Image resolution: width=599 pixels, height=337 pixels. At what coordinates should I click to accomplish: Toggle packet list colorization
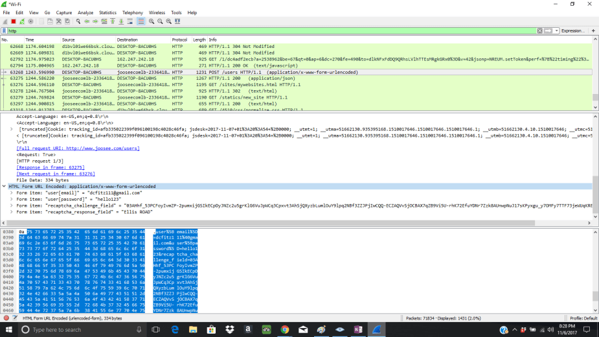141,21
